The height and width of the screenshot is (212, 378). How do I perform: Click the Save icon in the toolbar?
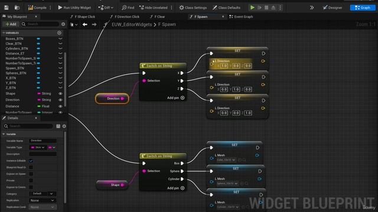pos(6,8)
